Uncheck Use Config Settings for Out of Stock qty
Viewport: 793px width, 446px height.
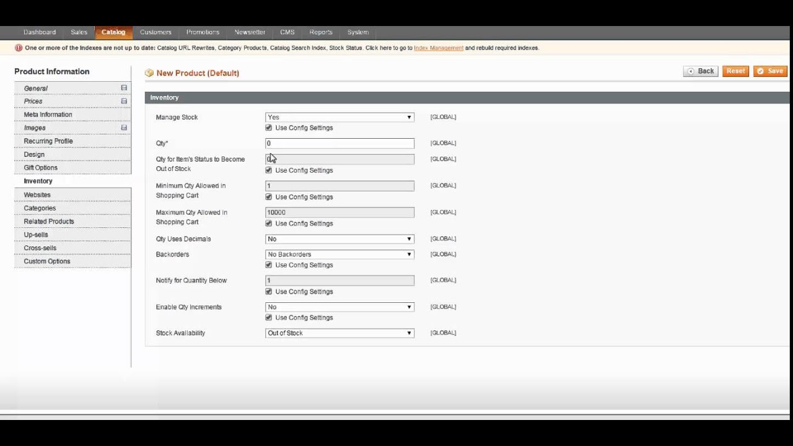point(268,170)
